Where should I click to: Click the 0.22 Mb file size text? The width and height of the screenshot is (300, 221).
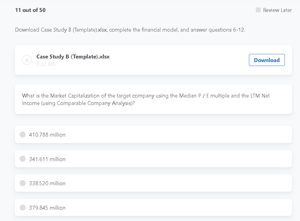pos(46,64)
